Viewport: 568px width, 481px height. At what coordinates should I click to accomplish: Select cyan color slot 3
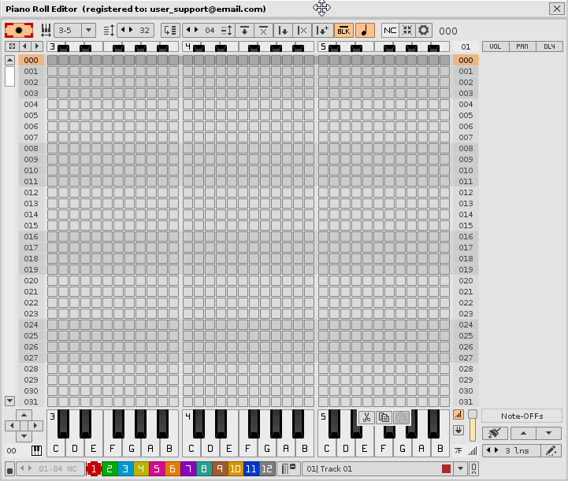pyautogui.click(x=125, y=469)
